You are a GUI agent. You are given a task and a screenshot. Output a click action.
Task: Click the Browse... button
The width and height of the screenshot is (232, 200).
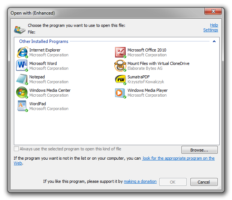click(x=199, y=150)
